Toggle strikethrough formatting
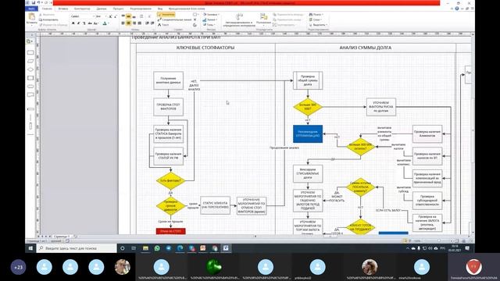 [x=90, y=23]
